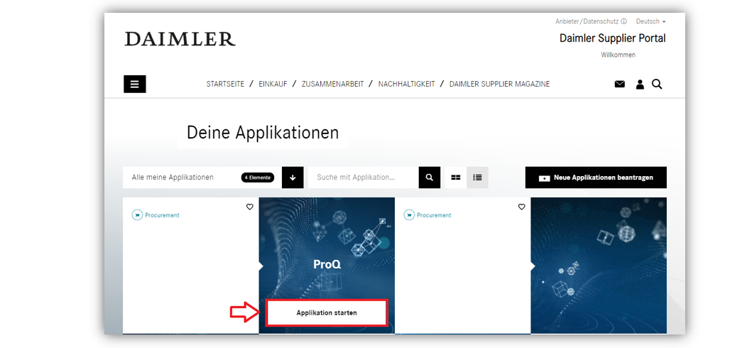The width and height of the screenshot is (752, 348).
Task: Open DAIMLER SUPPLIER MAGAZINE
Action: [499, 84]
